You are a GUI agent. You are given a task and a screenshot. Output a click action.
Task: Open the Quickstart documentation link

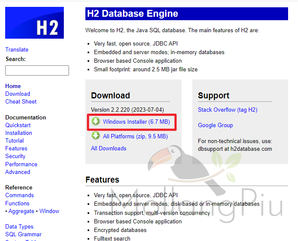click(x=18, y=125)
